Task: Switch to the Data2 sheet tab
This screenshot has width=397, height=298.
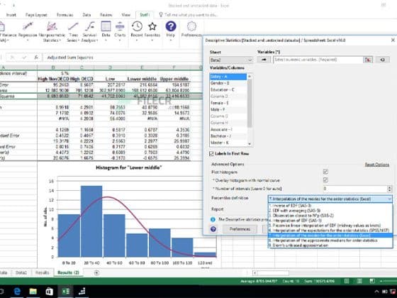Action: 21,272
